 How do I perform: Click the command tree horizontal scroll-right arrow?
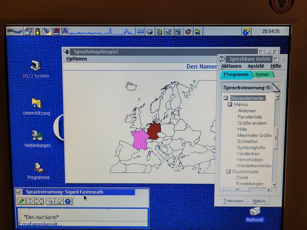point(269,190)
